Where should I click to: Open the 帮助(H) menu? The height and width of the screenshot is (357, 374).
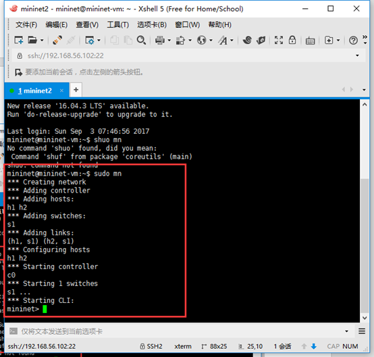click(x=219, y=24)
